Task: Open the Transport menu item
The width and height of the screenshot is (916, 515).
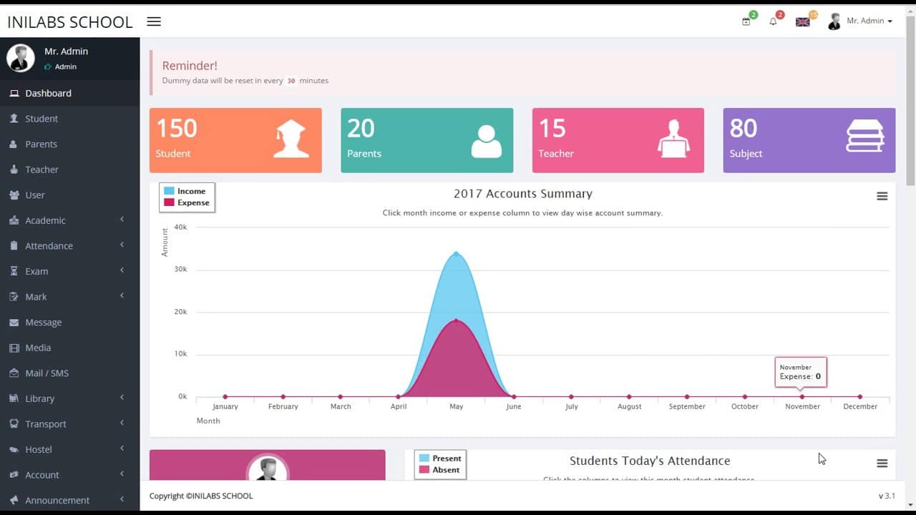Action: (44, 423)
